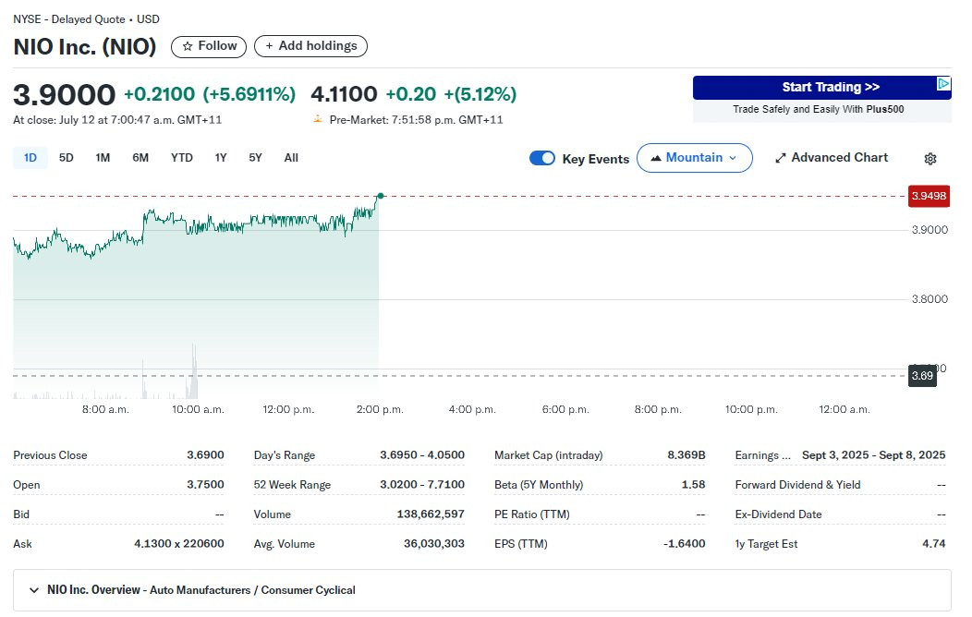The height and width of the screenshot is (617, 972).
Task: Click the 1y Target Est value 4.74
Action: tap(933, 543)
